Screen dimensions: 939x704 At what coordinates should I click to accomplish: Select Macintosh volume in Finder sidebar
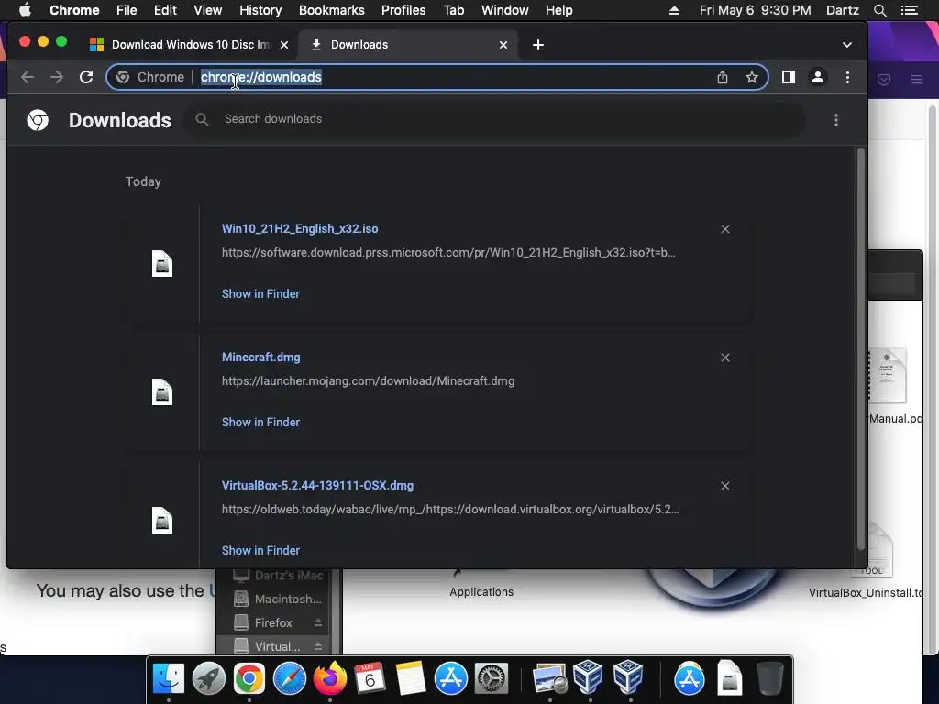(278, 599)
